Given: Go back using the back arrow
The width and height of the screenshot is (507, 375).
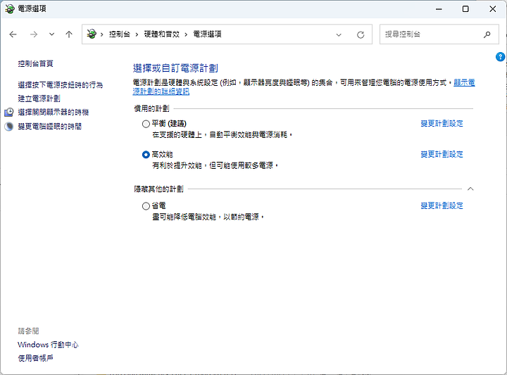Looking at the screenshot, I should [13, 34].
